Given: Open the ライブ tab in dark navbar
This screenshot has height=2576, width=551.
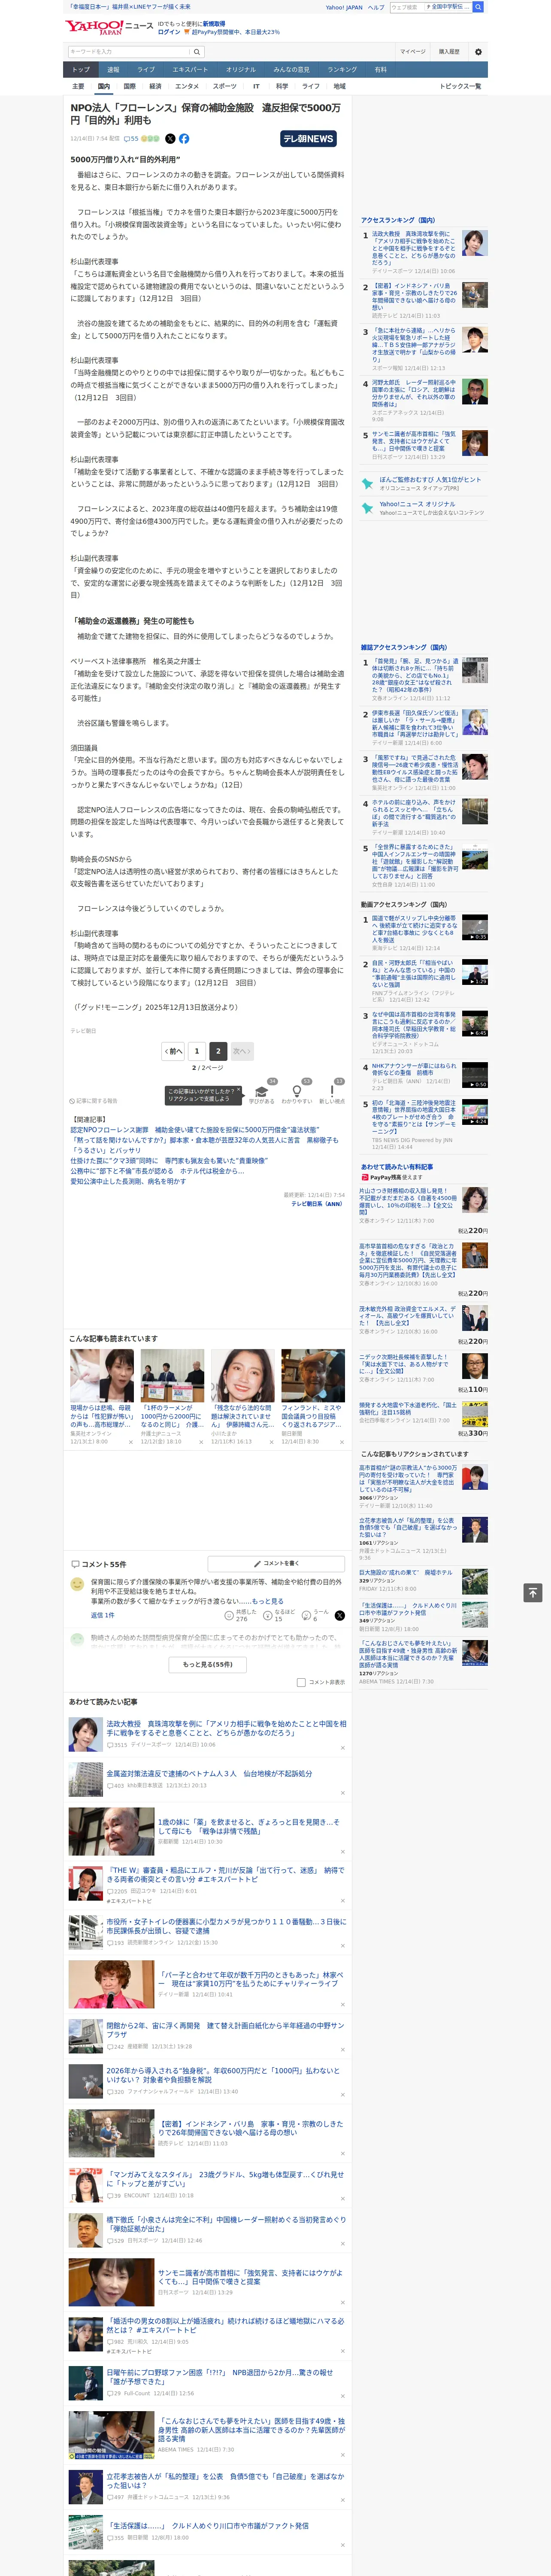Looking at the screenshot, I should click(x=146, y=70).
